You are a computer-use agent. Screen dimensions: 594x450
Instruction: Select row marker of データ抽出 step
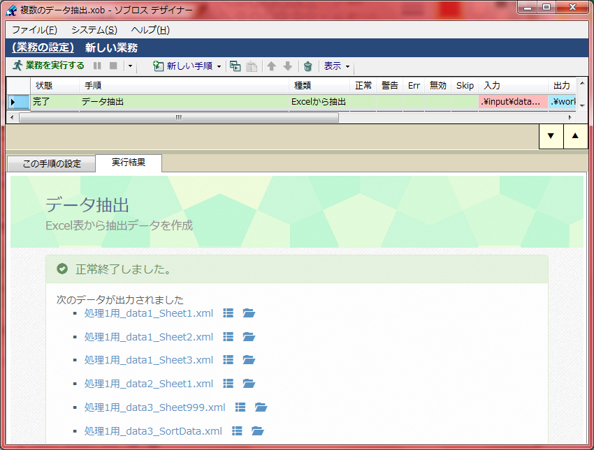click(18, 102)
